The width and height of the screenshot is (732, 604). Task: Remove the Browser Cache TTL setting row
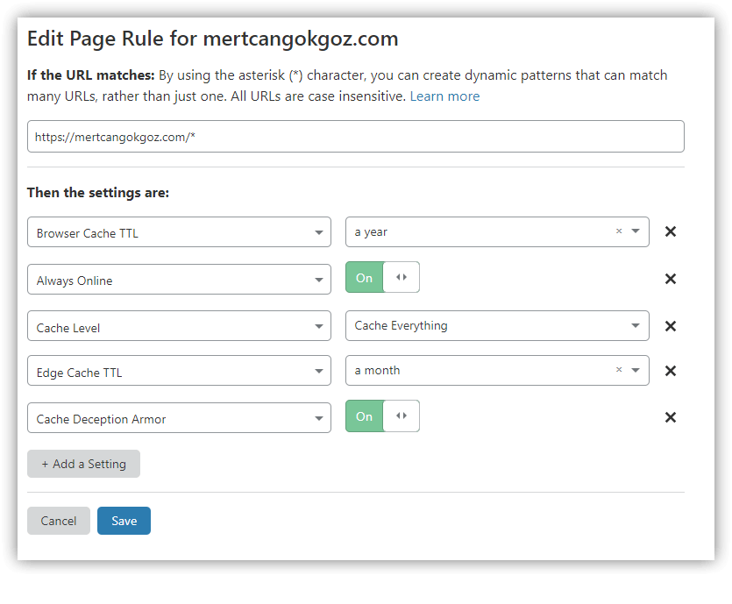pyautogui.click(x=671, y=231)
